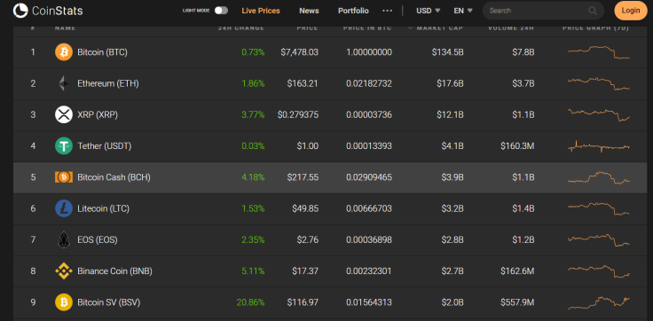Open the three-dots more menu
This screenshot has width=653, height=321.
[x=388, y=11]
